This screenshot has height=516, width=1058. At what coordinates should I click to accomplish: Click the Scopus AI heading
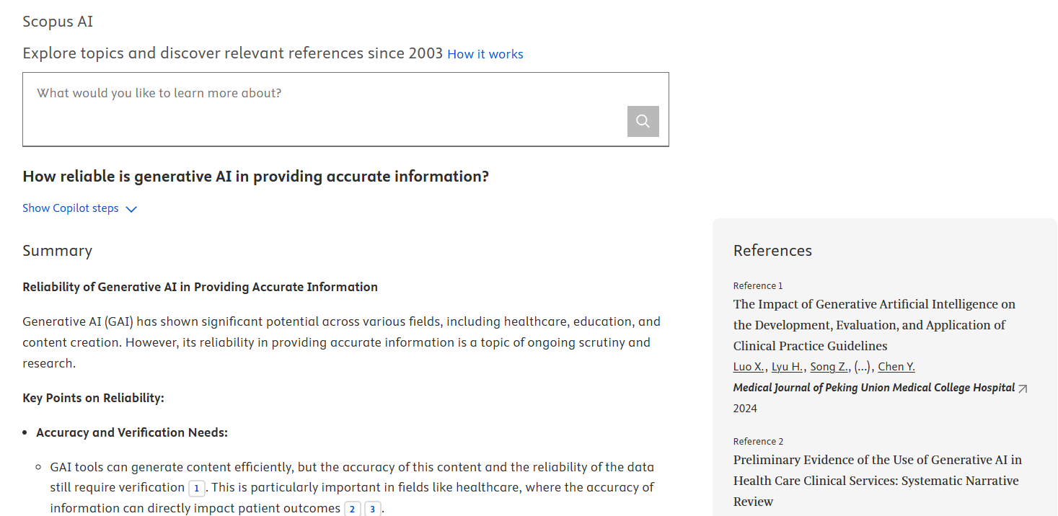coord(58,22)
